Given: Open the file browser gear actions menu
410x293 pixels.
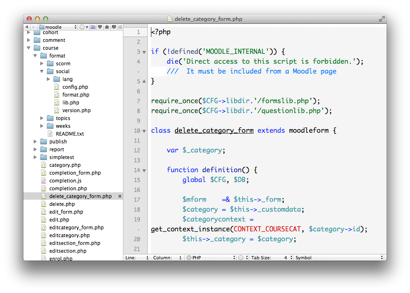Looking at the screenshot, I should coord(83,27).
